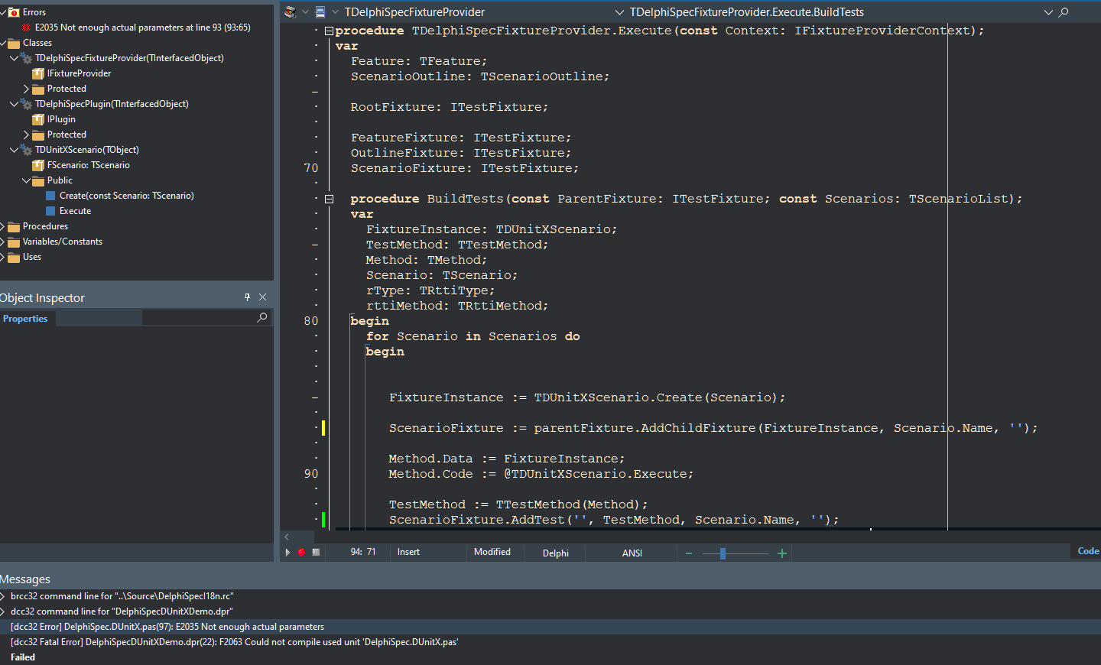1101x665 pixels.
Task: Click the TDelphiSpecPlugin class gear icon
Action: click(26, 104)
